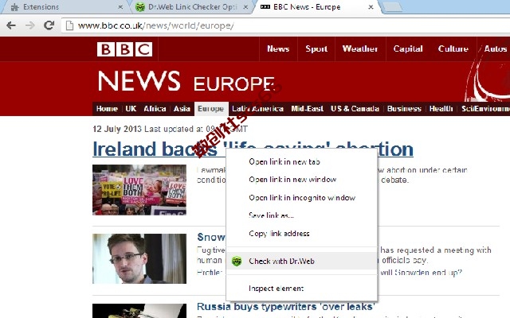Viewport: 510px width, 318px height.
Task: Go to Mid-East news section
Action: point(307,109)
